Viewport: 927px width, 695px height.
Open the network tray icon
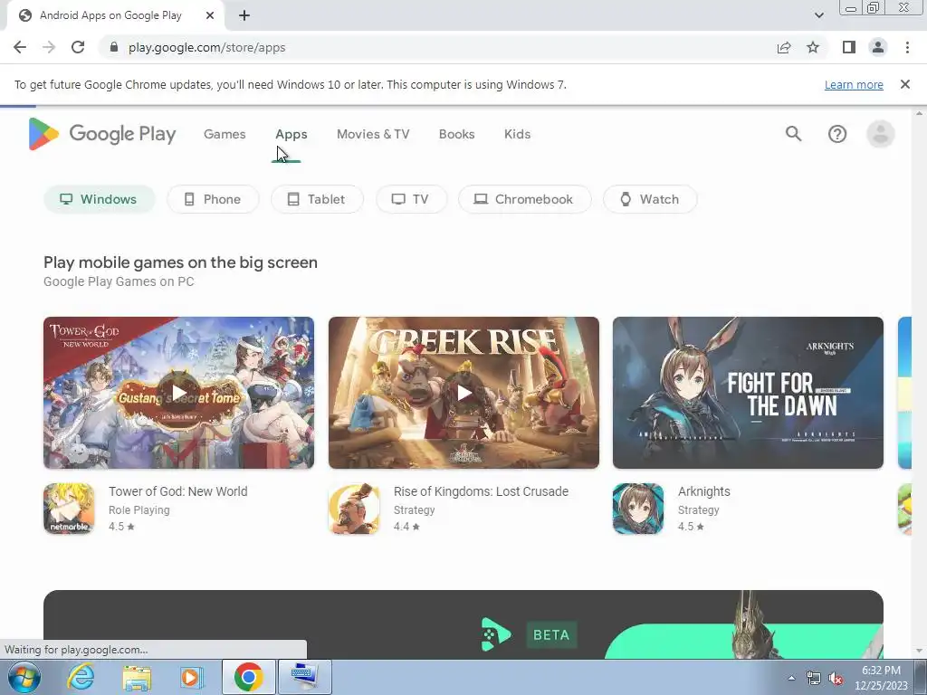click(814, 679)
